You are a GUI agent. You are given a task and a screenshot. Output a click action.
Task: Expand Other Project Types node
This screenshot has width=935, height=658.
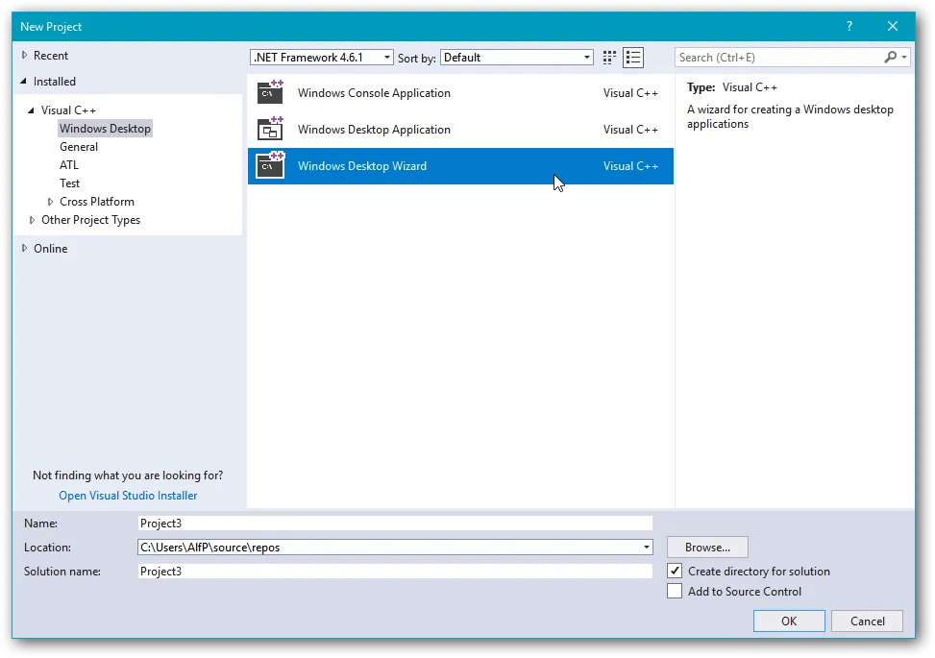tap(33, 220)
